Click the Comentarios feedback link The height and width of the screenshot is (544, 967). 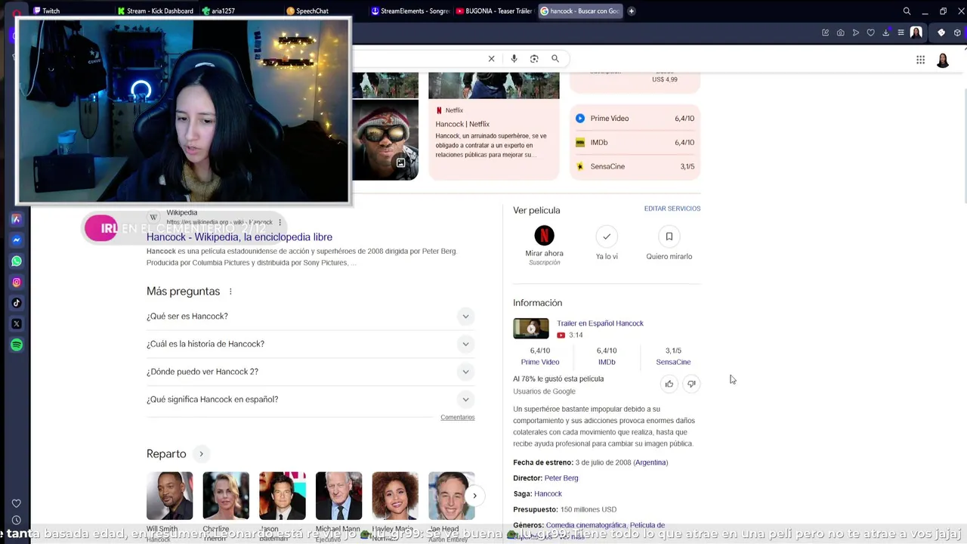458,418
